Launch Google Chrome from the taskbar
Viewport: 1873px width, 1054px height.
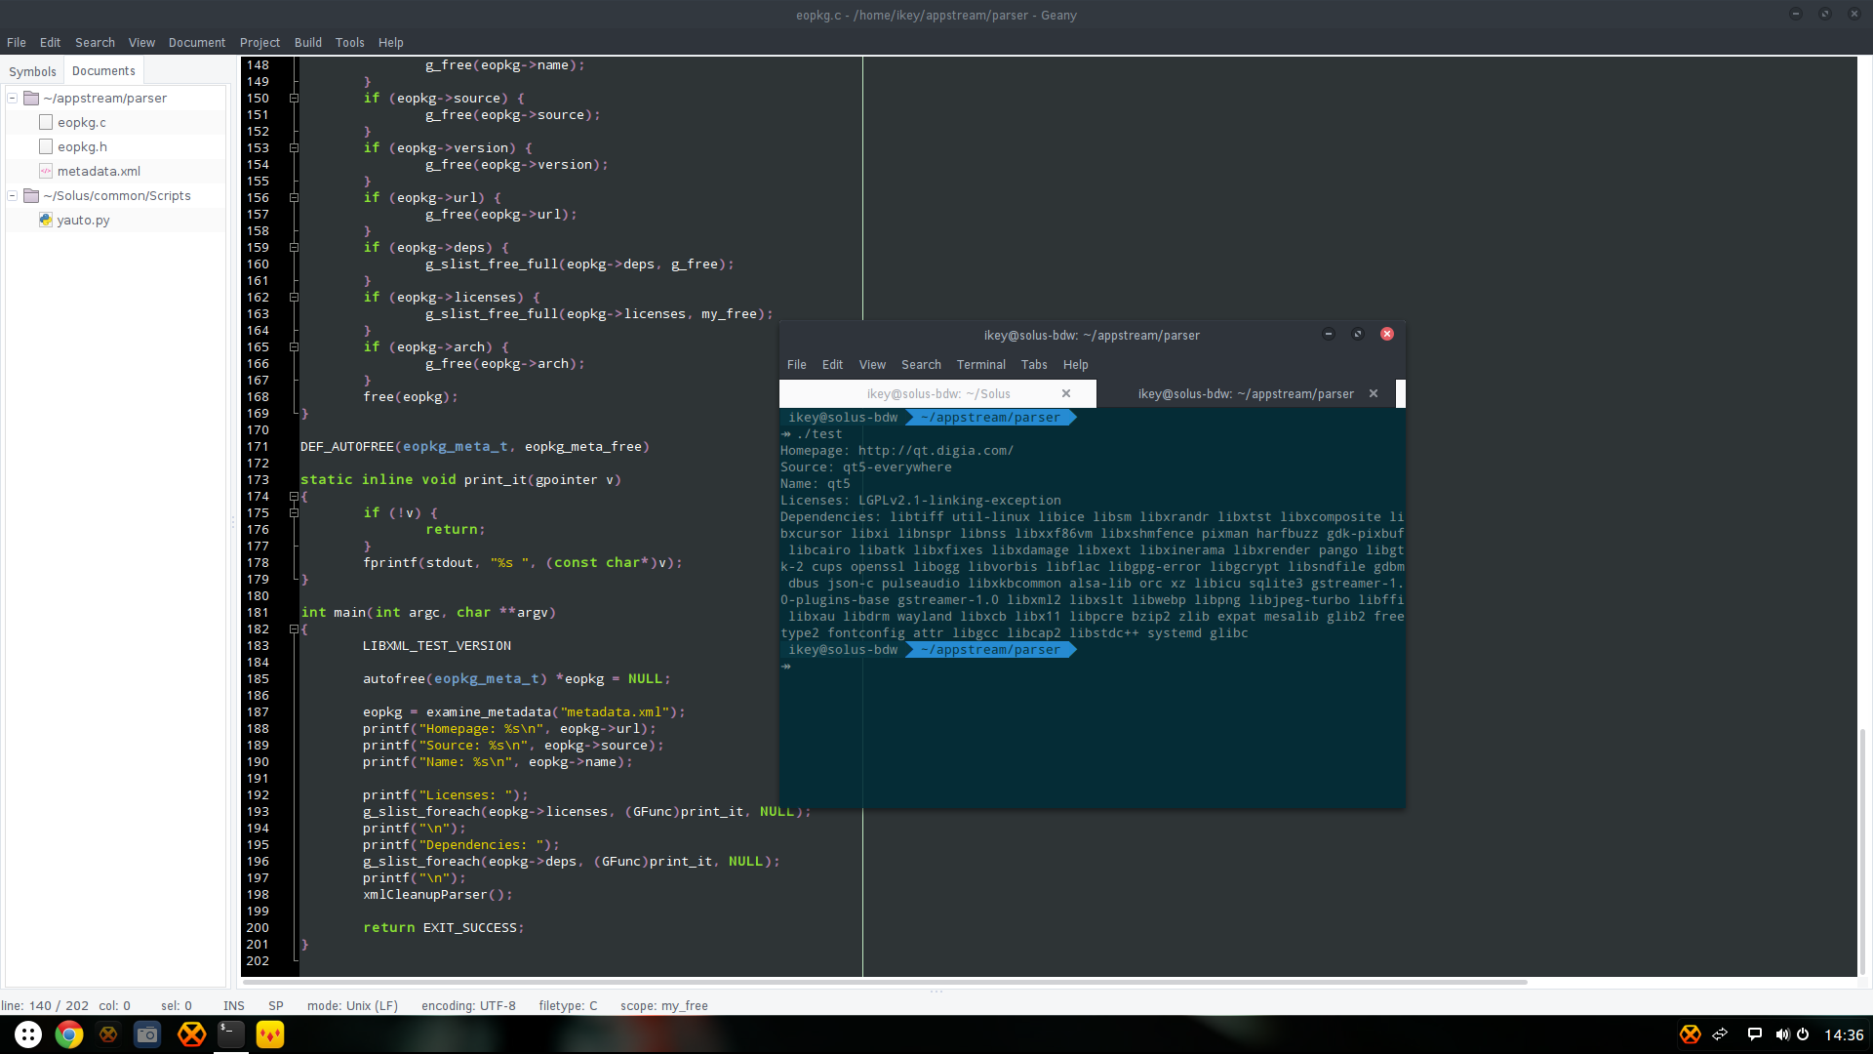69,1034
